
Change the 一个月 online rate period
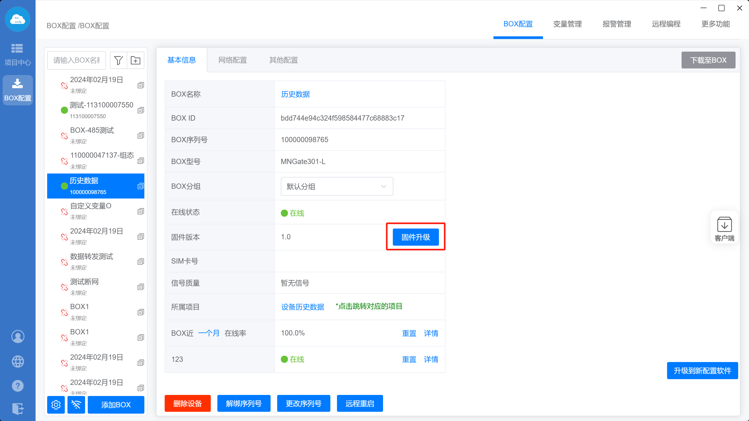click(x=209, y=333)
